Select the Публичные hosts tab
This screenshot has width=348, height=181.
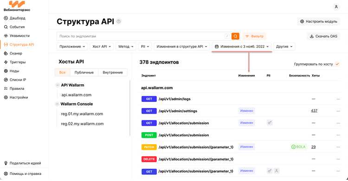[84, 73]
